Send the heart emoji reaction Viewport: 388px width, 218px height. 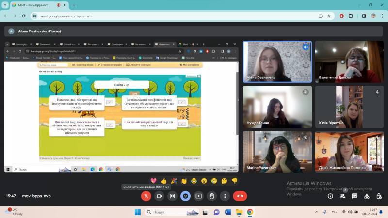[153, 181]
